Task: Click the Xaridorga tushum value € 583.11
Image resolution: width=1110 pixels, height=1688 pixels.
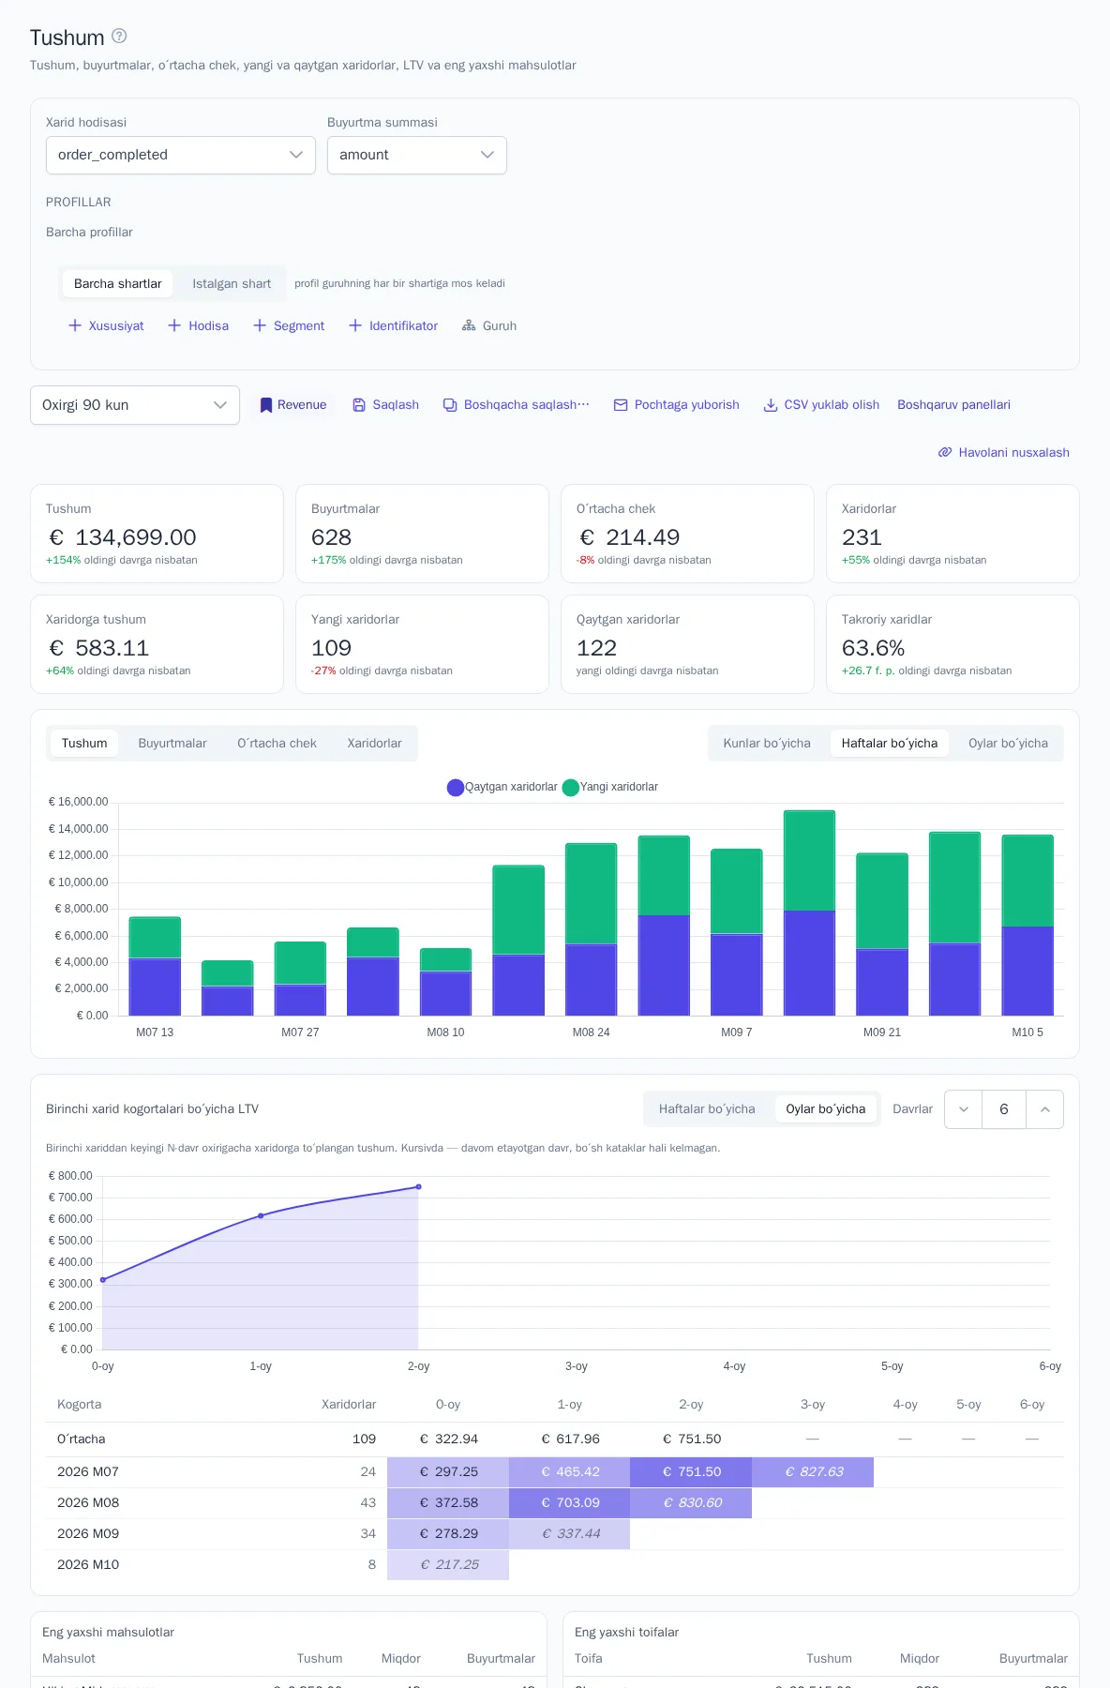Action: coord(98,648)
